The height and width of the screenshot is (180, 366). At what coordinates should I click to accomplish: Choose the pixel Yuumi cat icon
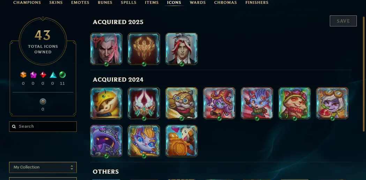pos(144,141)
